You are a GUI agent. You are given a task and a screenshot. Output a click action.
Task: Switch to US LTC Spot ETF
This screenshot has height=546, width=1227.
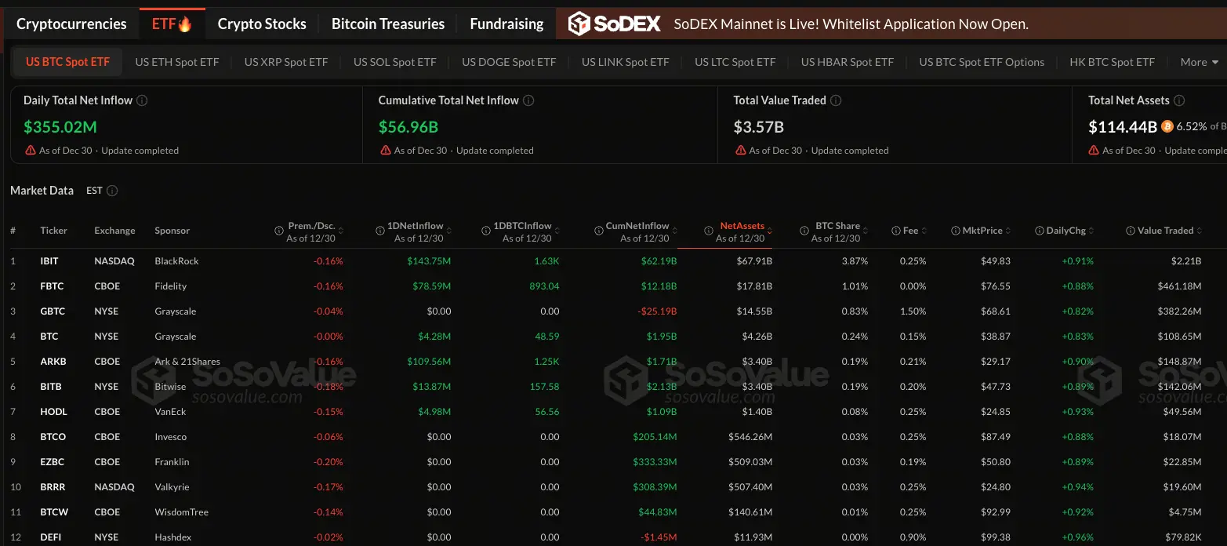735,62
